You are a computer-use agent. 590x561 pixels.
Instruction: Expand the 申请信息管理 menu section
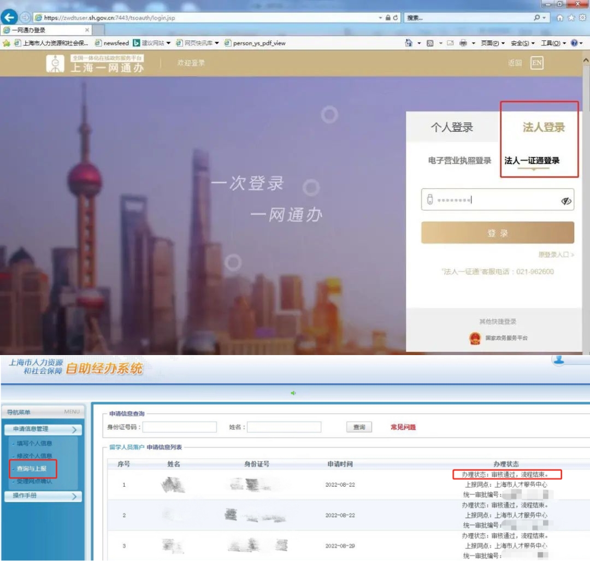coord(43,429)
